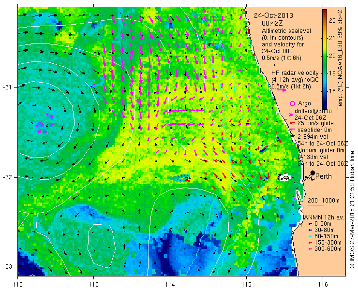Click the seaglider track circles near 114E 32S
Viewport: 358px width, 290px height.
click(x=180, y=177)
